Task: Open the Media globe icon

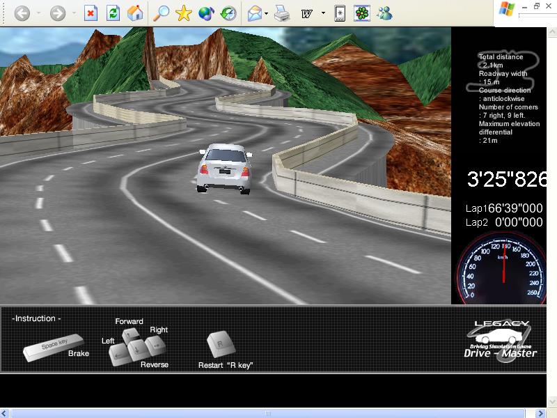Action: point(205,13)
